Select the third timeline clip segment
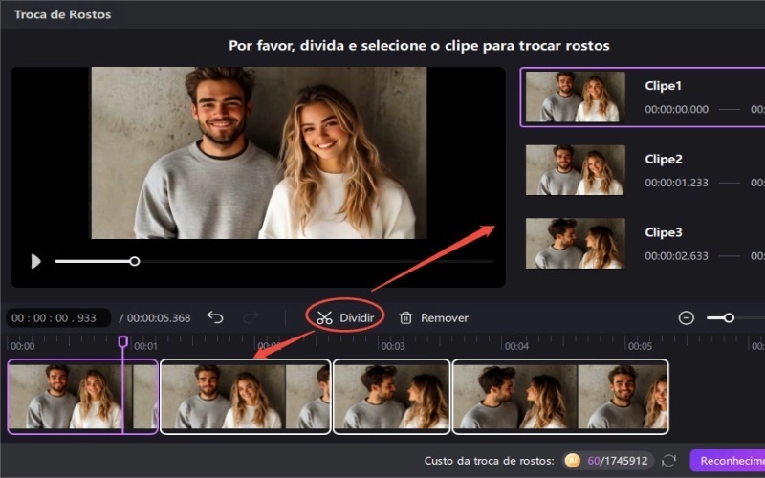765x478 pixels. [391, 397]
